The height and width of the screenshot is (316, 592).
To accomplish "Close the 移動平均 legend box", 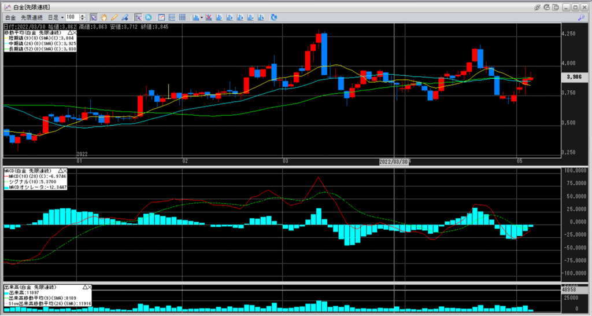I will point(75,33).
